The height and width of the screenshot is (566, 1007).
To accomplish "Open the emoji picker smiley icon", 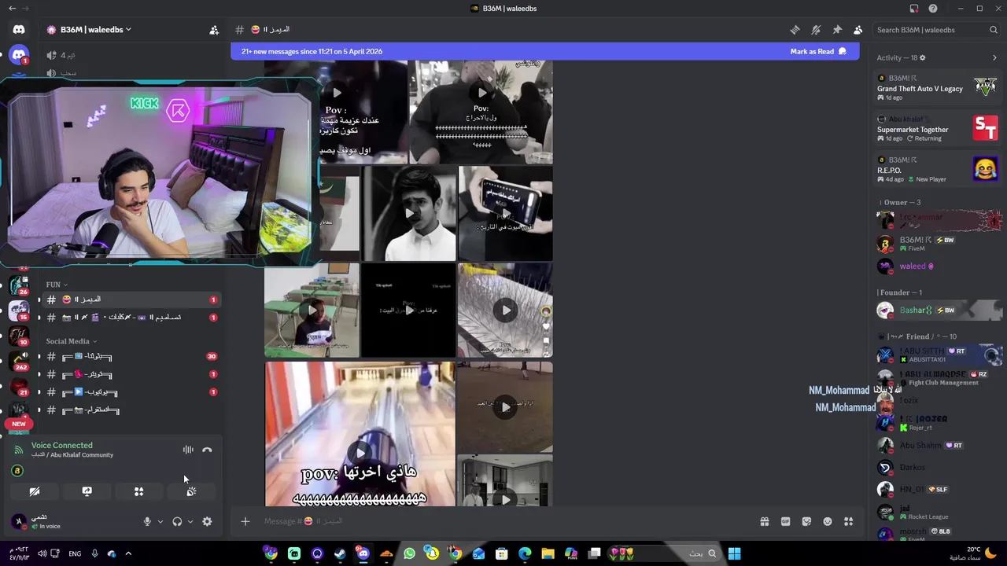I will coord(828,521).
